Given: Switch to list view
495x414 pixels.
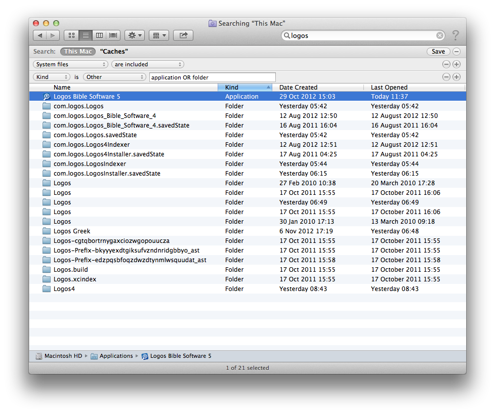Looking at the screenshot, I should [x=86, y=35].
